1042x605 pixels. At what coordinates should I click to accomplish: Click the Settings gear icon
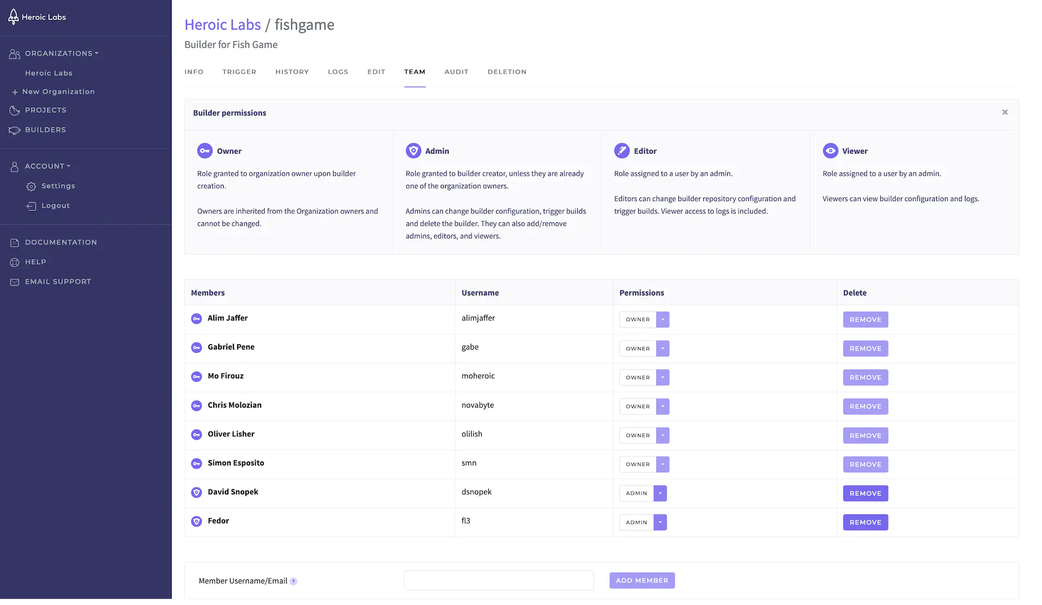(31, 186)
